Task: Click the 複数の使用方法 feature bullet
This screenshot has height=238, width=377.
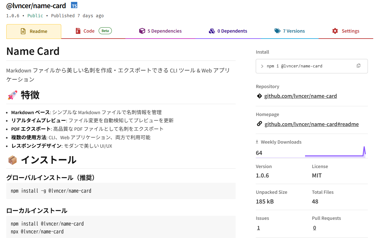Action: pyautogui.click(x=81, y=137)
